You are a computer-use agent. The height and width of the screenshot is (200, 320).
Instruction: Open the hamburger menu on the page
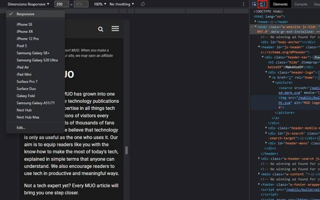(x=115, y=29)
